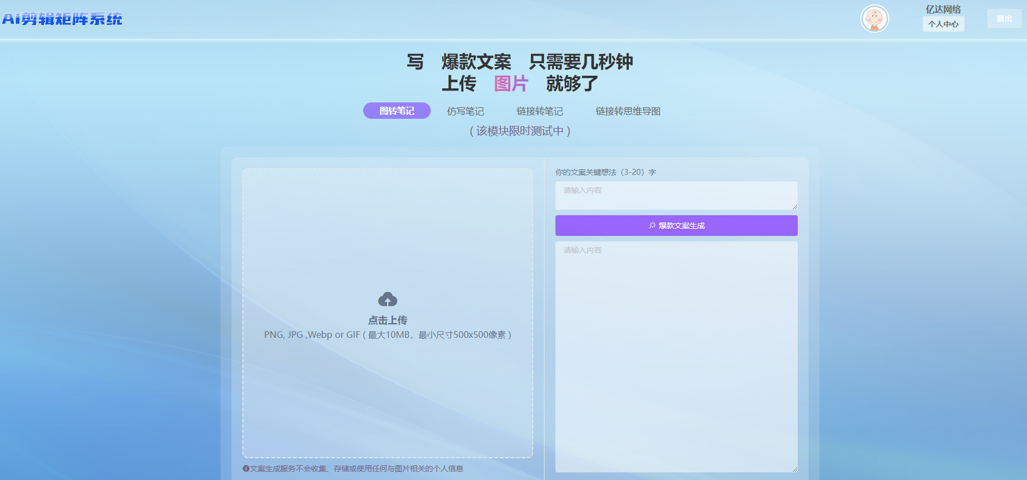Log out with the 退出 button

click(1004, 19)
